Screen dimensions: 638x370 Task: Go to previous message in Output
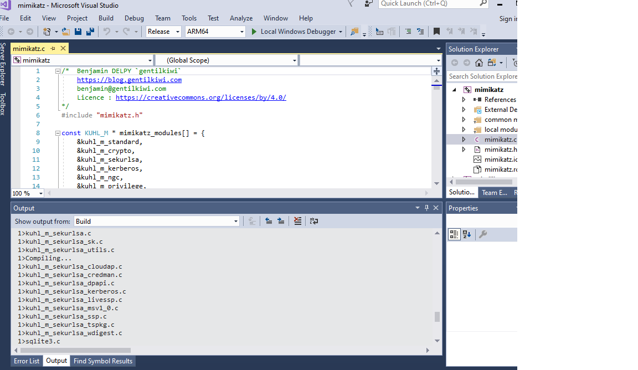coord(269,220)
